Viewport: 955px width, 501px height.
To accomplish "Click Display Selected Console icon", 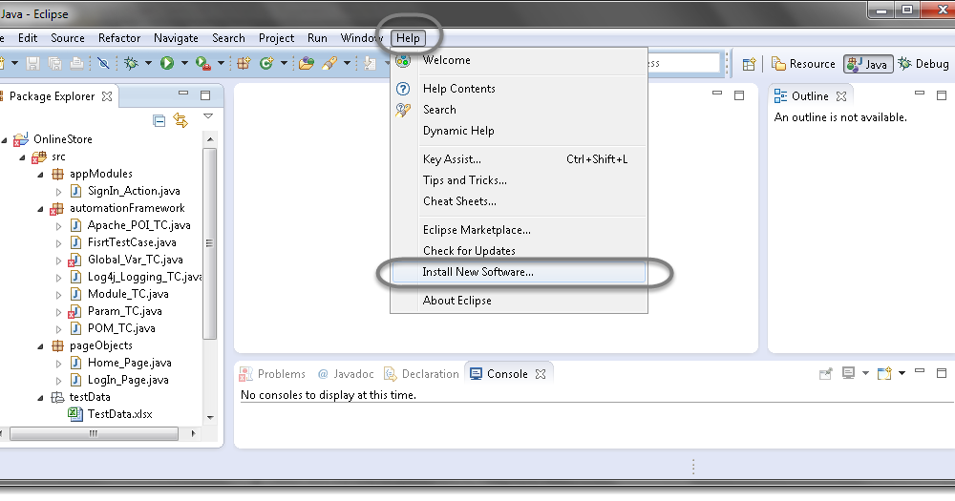I will tap(848, 372).
